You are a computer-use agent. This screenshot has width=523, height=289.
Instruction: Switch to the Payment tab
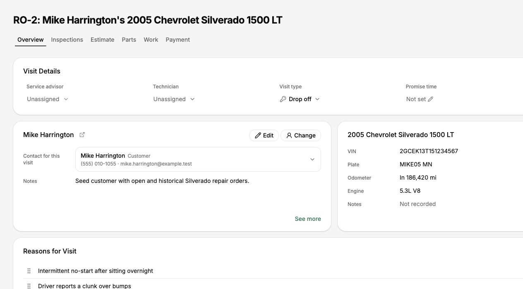pos(178,40)
